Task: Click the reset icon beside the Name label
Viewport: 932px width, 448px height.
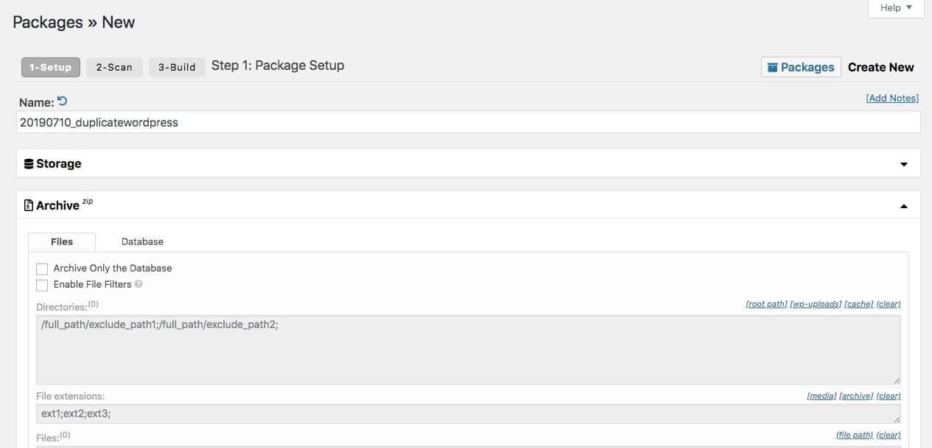Action: click(x=63, y=101)
